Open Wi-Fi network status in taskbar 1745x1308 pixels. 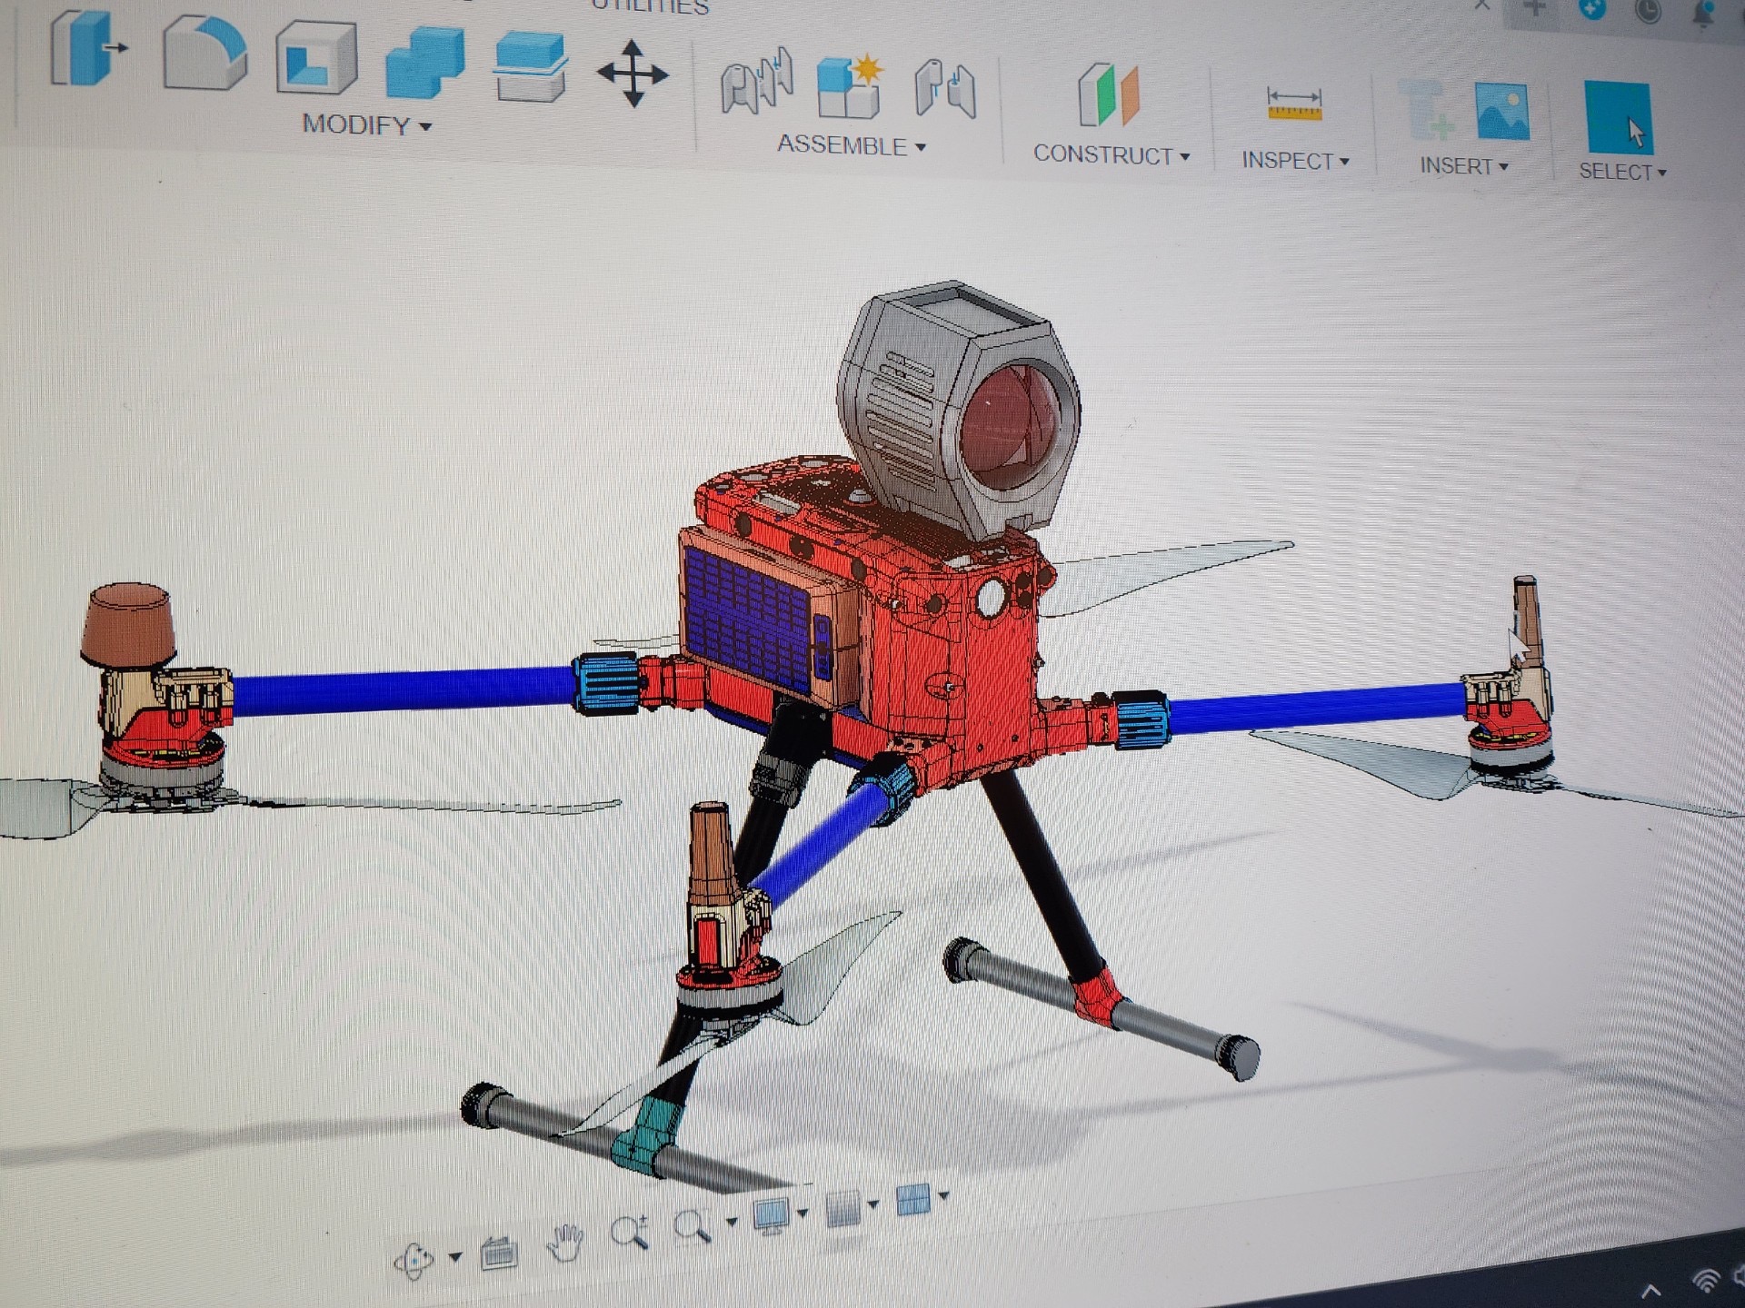[1706, 1281]
